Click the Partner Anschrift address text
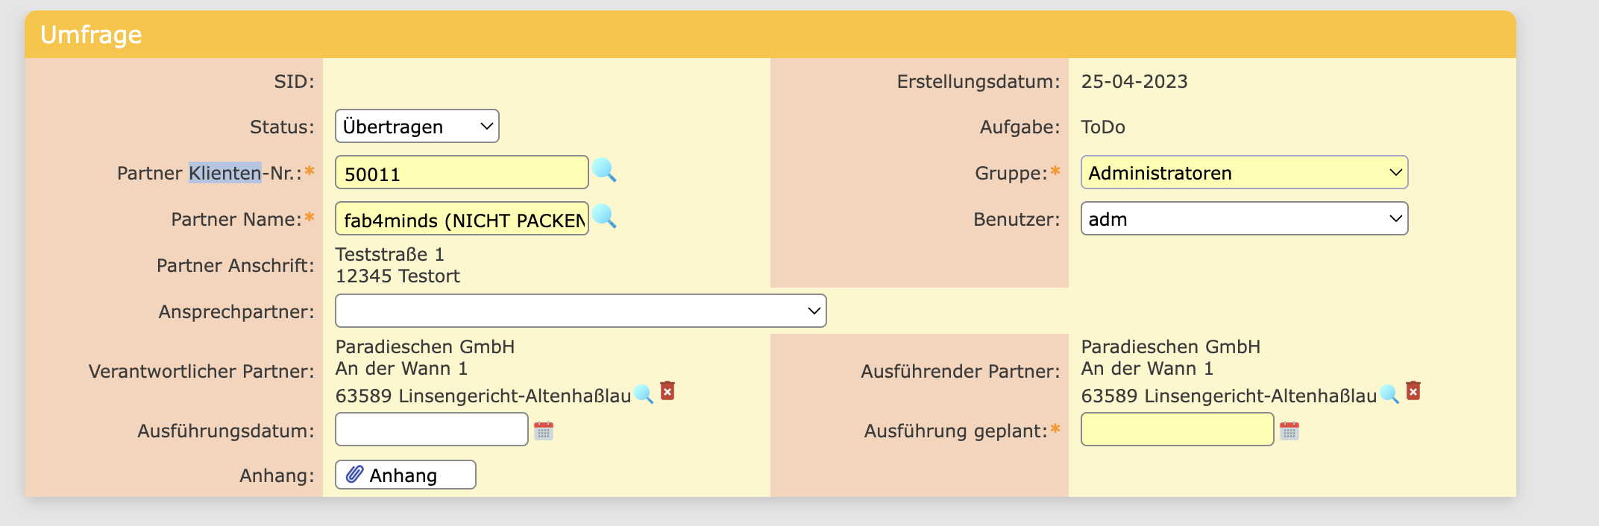Viewport: 1599px width, 526px height. [398, 265]
